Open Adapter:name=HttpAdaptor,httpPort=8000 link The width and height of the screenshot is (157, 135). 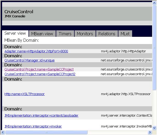click(36, 51)
